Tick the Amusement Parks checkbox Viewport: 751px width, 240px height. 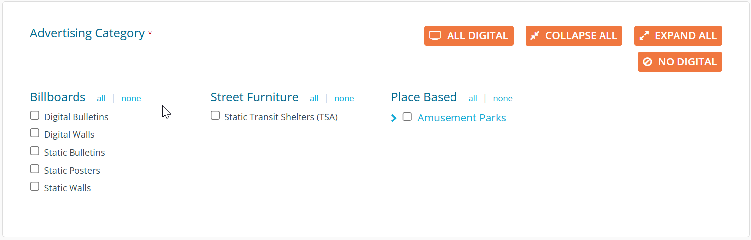pos(407,117)
